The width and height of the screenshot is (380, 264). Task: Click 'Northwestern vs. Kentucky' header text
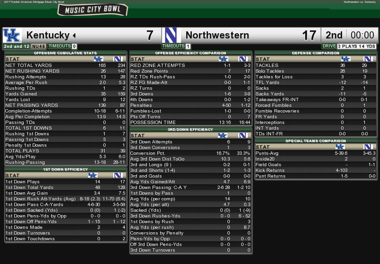(x=360, y=2)
